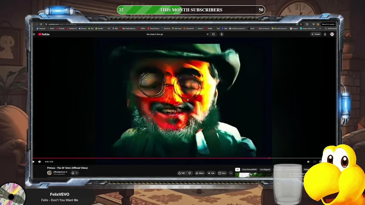The height and width of the screenshot is (205, 365).
Task: Open the browser extensions puzzle icon
Action: (307, 24)
